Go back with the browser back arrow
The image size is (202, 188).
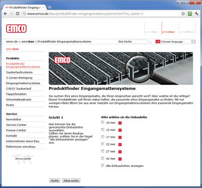tap(6, 14)
